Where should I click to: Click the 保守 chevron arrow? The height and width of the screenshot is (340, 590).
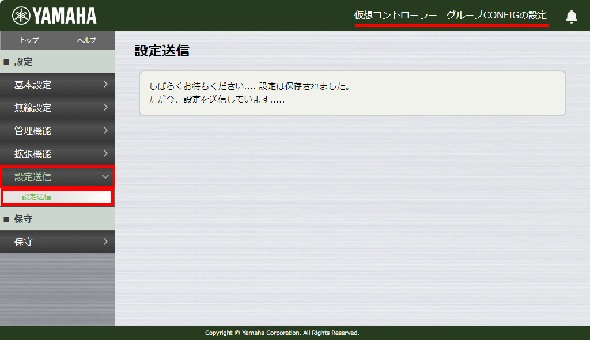coord(107,241)
